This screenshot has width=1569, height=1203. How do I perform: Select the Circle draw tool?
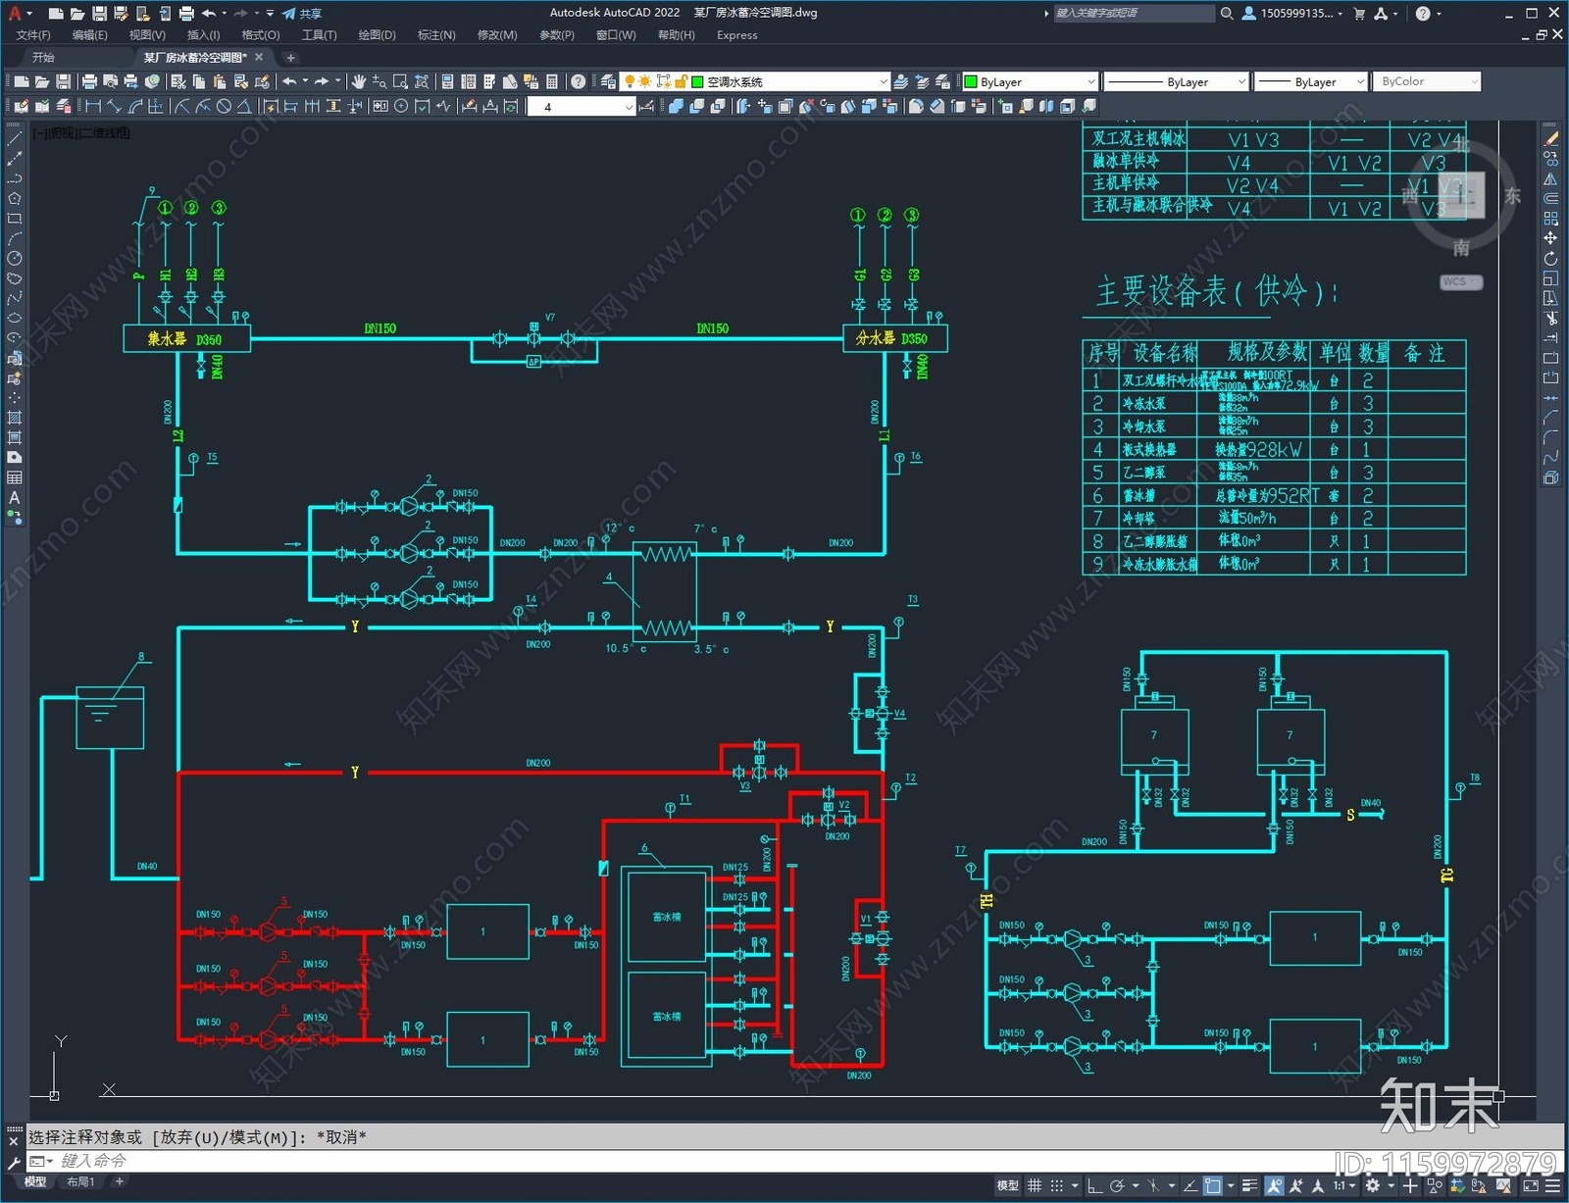pos(14,258)
